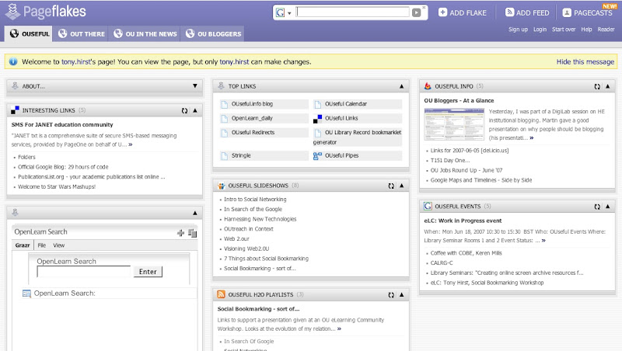
Task: Collapse the OUseful Info widget
Action: [x=608, y=86]
